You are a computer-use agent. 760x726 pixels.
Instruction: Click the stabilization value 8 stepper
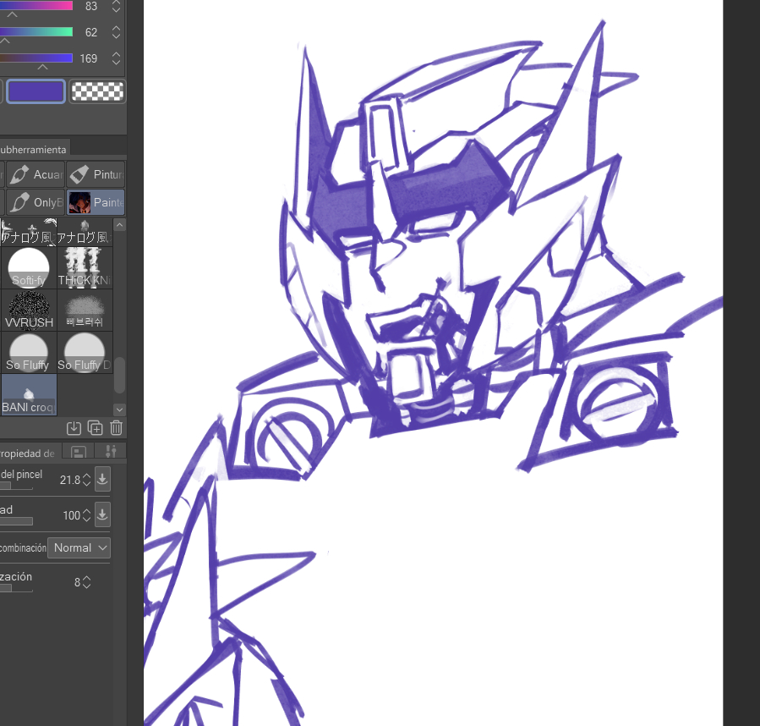click(x=86, y=582)
